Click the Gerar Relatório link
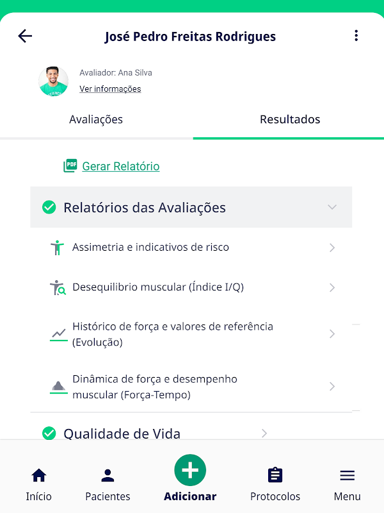This screenshot has height=513, width=384. tap(121, 166)
